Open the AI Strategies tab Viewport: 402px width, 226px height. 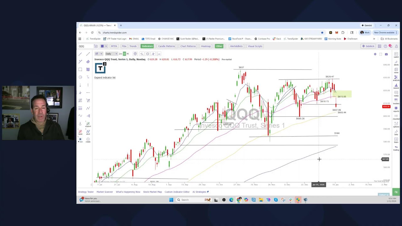(200, 192)
